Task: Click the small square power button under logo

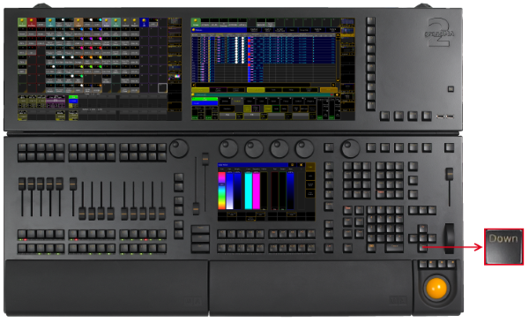Action: click(x=451, y=89)
